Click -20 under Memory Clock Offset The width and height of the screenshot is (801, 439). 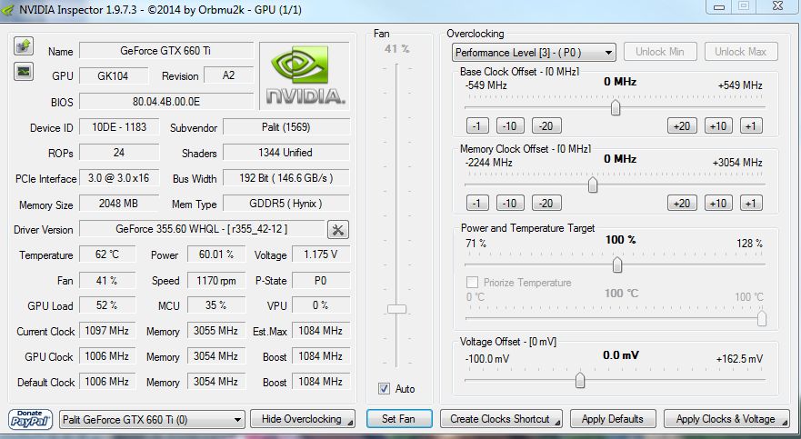(546, 204)
